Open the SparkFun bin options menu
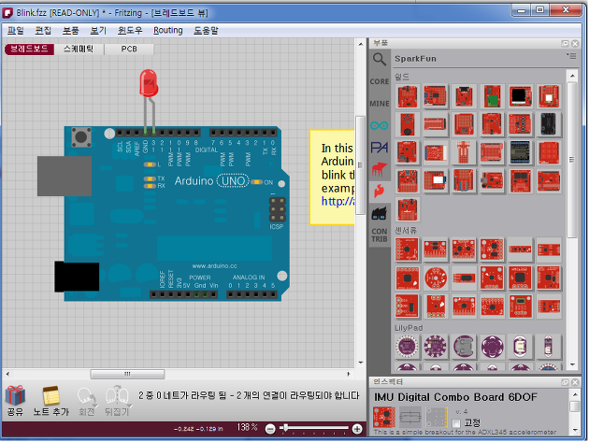This screenshot has height=442, width=589. [x=571, y=56]
